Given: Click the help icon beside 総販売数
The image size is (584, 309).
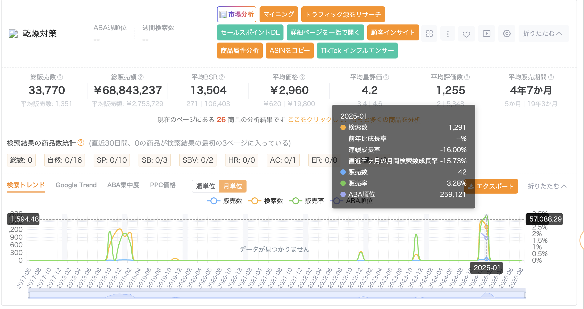Looking at the screenshot, I should 60,77.
